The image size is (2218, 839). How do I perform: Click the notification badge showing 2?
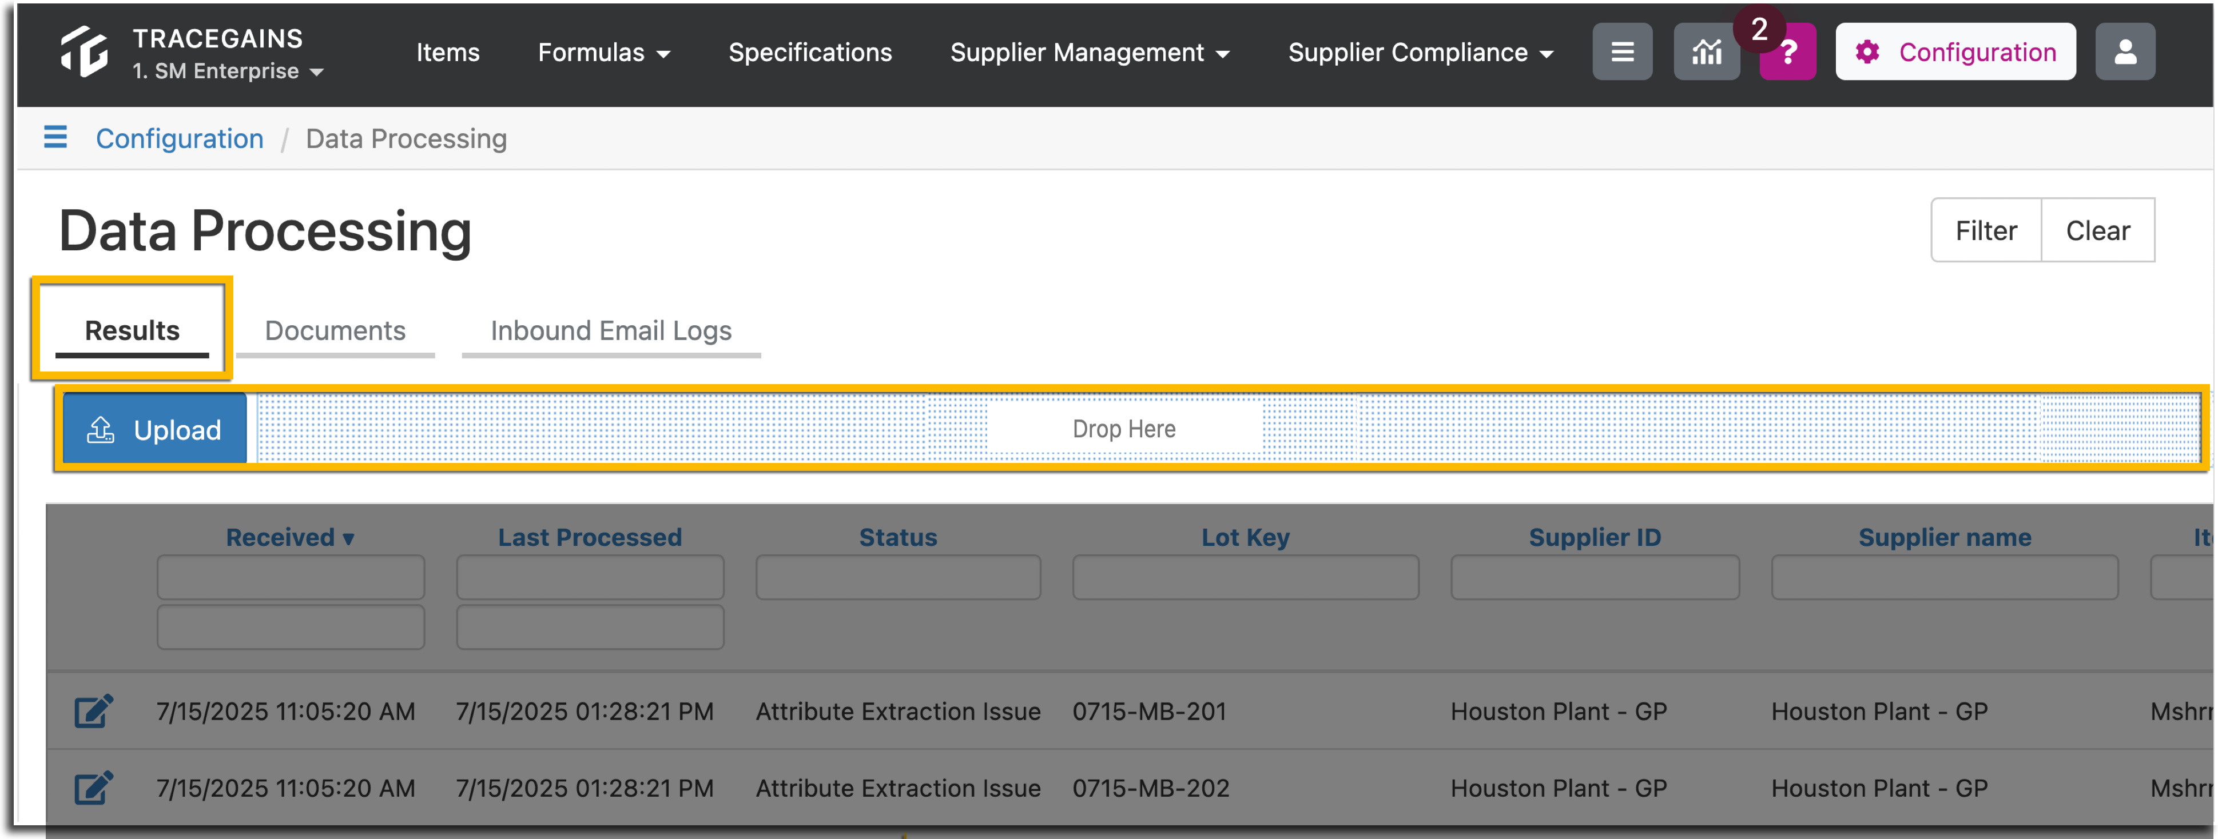(x=1759, y=29)
